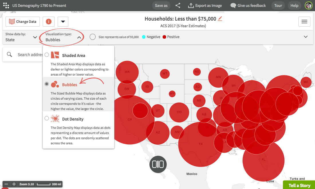Click the cyan Negative color swatch

click(x=144, y=37)
